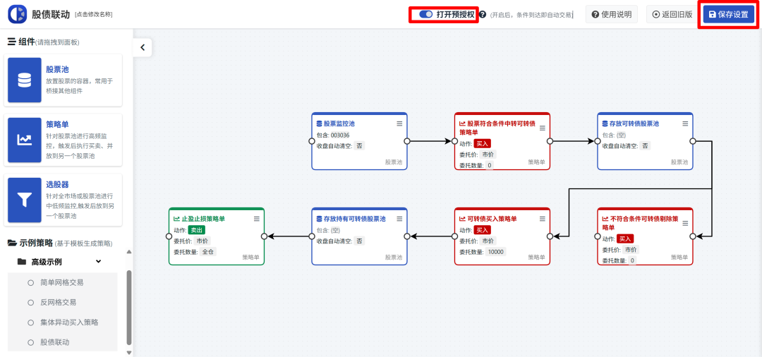Click the 选股器 funnel component icon
762x357 pixels.
(25, 200)
